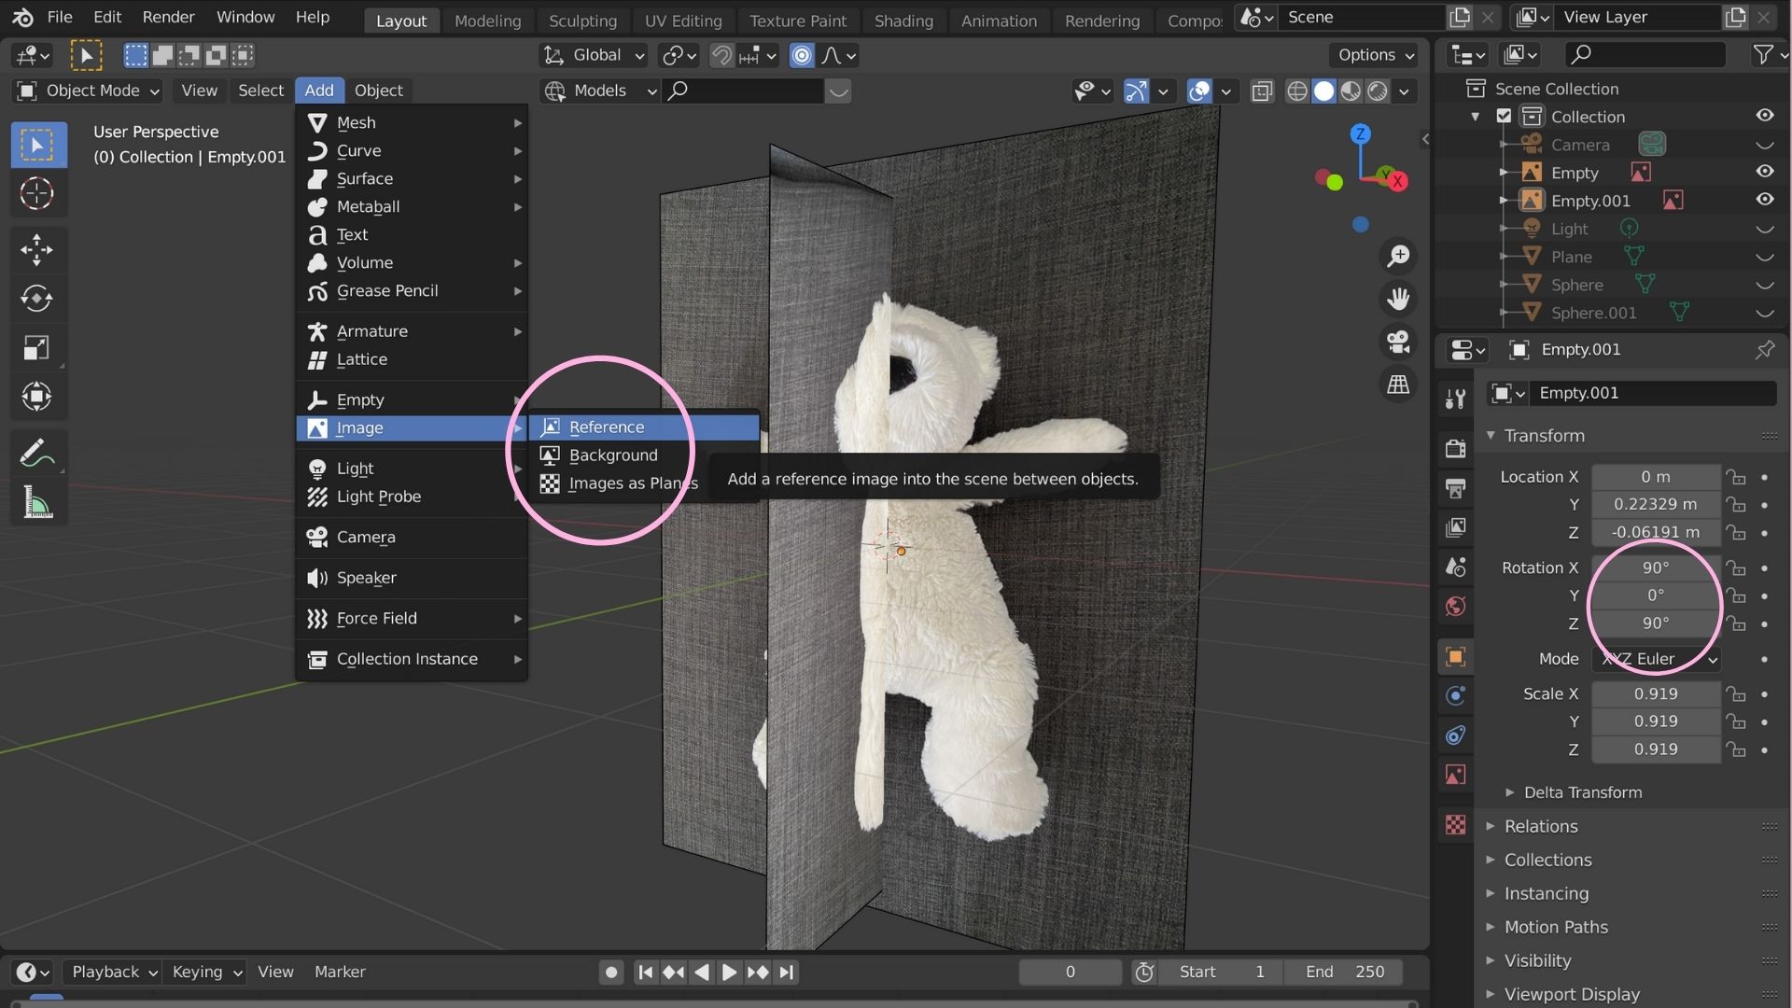Viewport: 1792px width, 1008px height.
Task: Open the Add menu in the header
Action: click(x=319, y=90)
